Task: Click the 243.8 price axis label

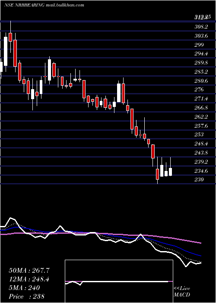Action: click(x=201, y=152)
